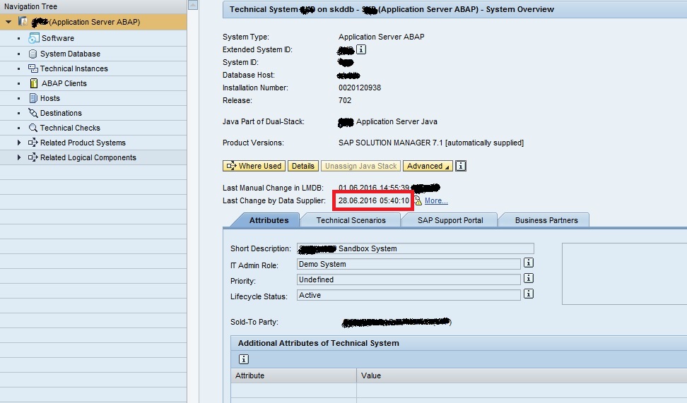The height and width of the screenshot is (403, 687).
Task: Click the ABAP Clients icon
Action: pyautogui.click(x=33, y=83)
